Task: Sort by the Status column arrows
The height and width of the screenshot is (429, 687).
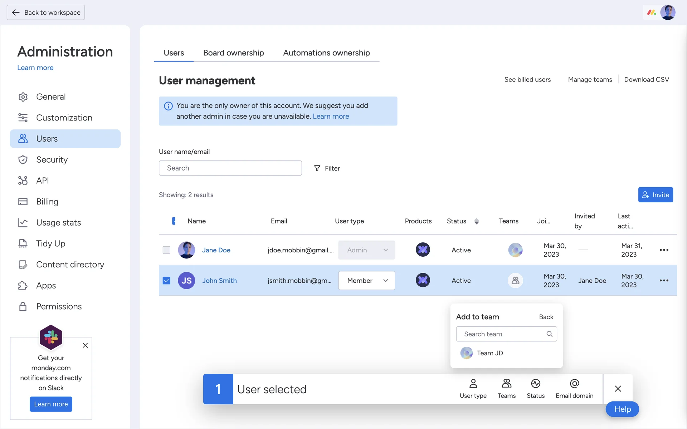Action: click(x=476, y=221)
